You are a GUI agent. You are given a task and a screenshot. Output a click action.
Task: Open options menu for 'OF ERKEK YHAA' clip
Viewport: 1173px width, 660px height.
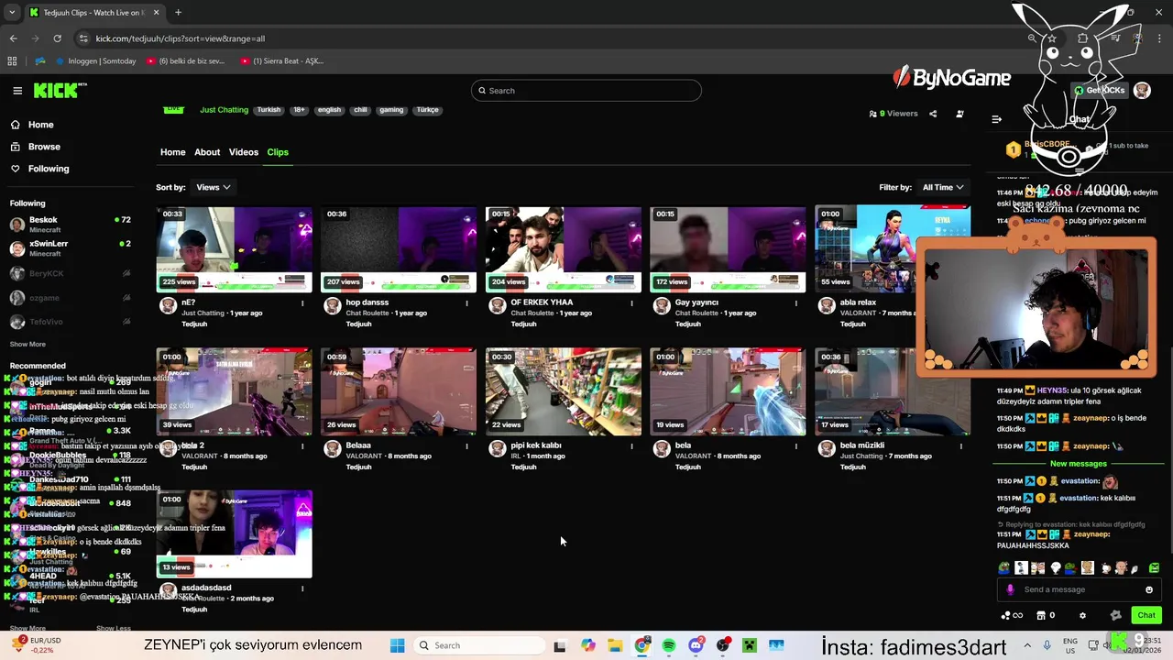click(631, 303)
